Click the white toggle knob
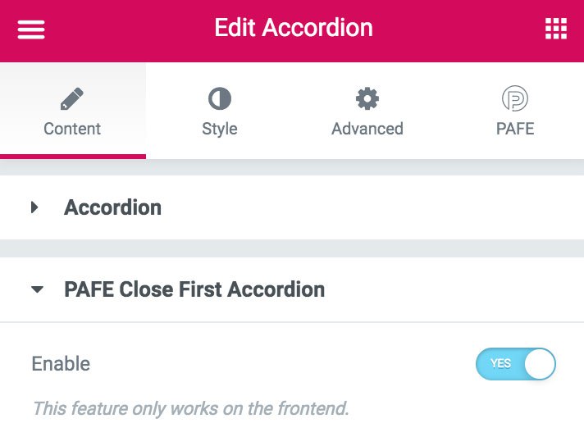The width and height of the screenshot is (584, 446). (x=540, y=364)
